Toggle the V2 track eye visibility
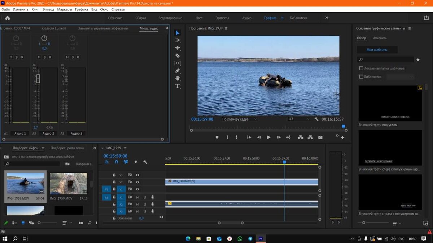433x243 pixels. pyautogui.click(x=137, y=182)
